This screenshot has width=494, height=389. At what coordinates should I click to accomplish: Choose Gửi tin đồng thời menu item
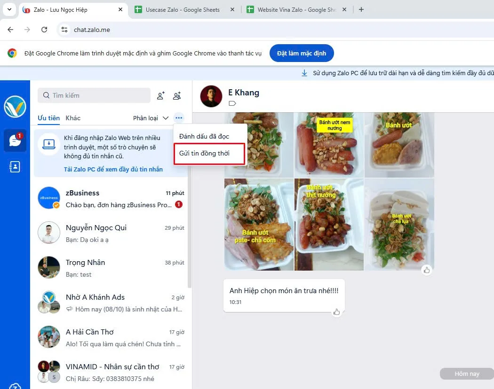coord(204,154)
